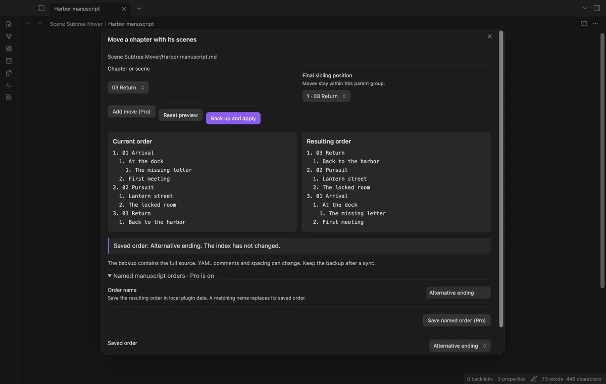The width and height of the screenshot is (606, 384).
Task: Click the file path 'Harbor manuscript.md' text
Action: 162,57
